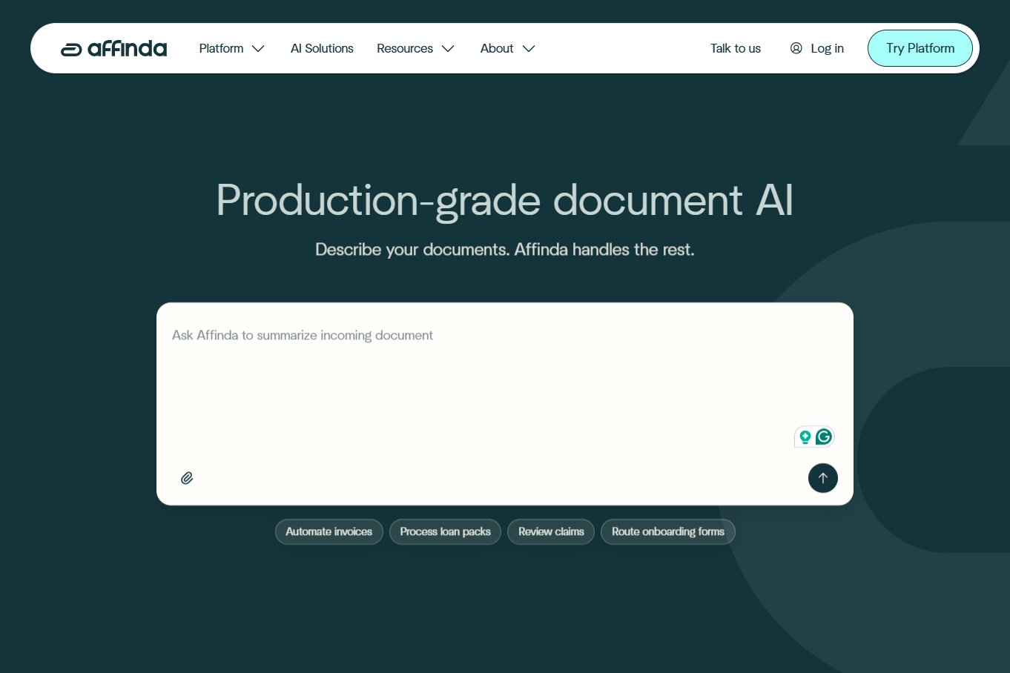Viewport: 1010px width, 673px height.
Task: Choose the Process loan packs suggestion
Action: coord(445,531)
